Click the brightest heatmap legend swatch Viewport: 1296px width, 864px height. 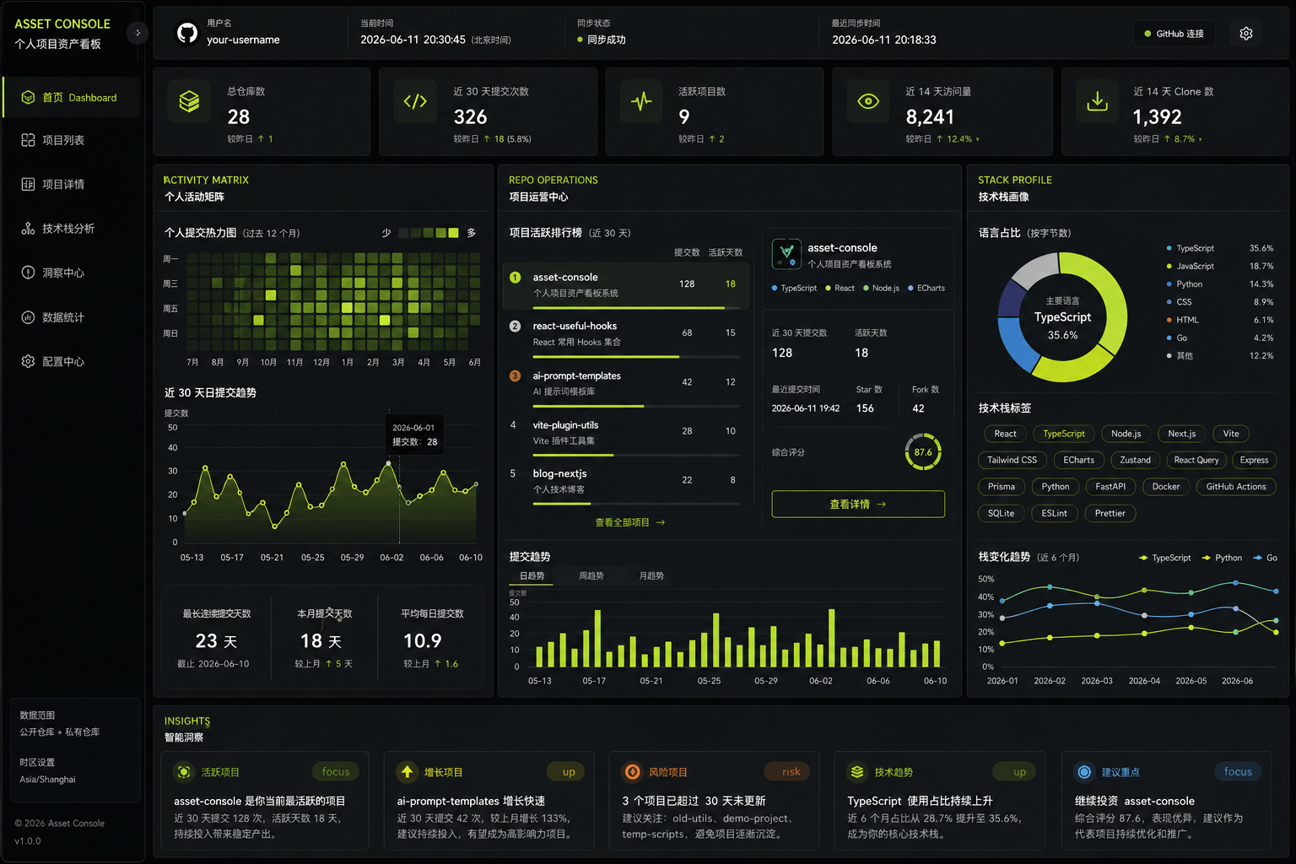click(x=453, y=233)
